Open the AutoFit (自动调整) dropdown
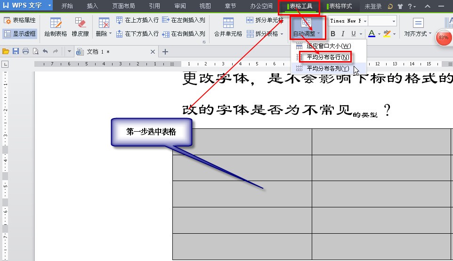Screen dimensions: 453x261 pyautogui.click(x=307, y=28)
